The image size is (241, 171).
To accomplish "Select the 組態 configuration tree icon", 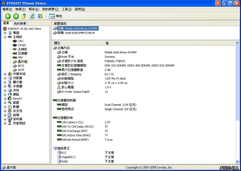I will [10, 115].
